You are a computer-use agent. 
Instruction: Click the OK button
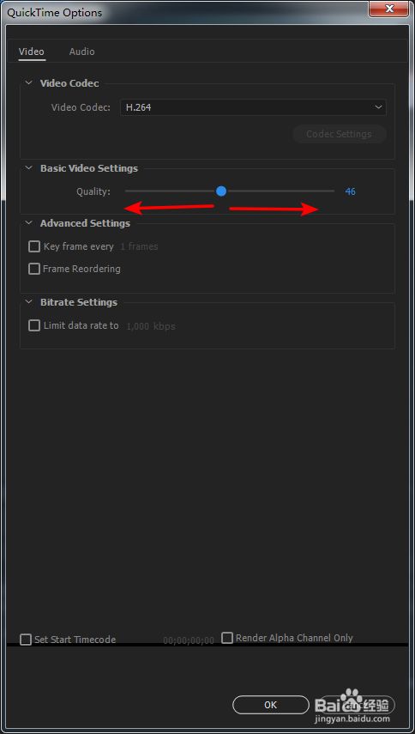(271, 705)
